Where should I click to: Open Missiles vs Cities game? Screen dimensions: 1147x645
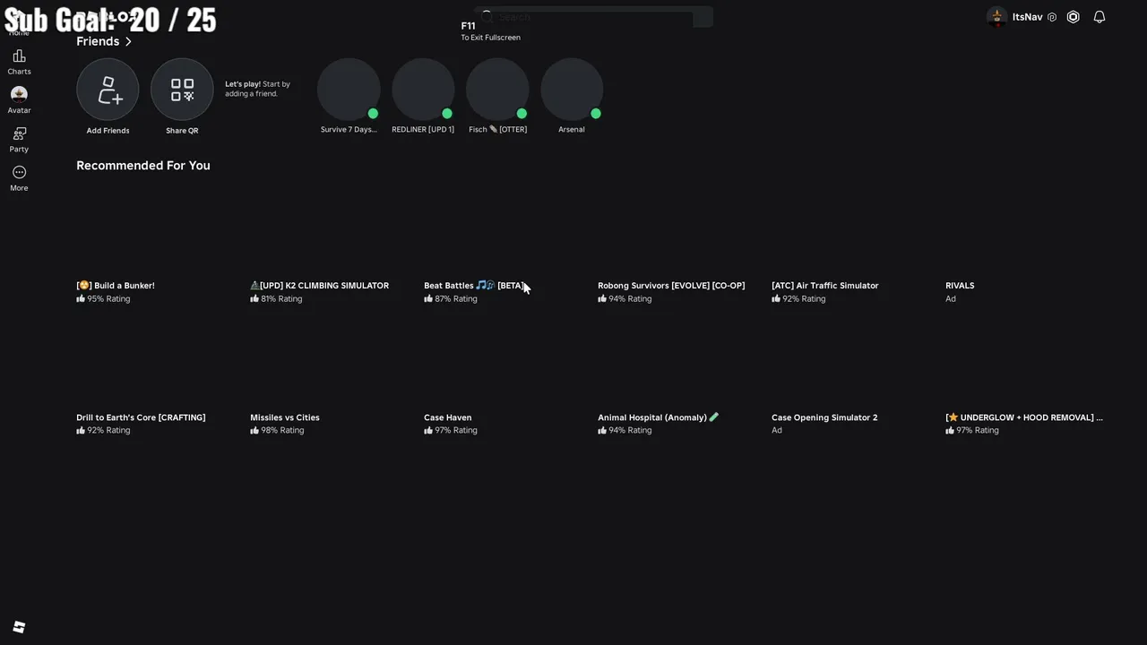tap(285, 417)
